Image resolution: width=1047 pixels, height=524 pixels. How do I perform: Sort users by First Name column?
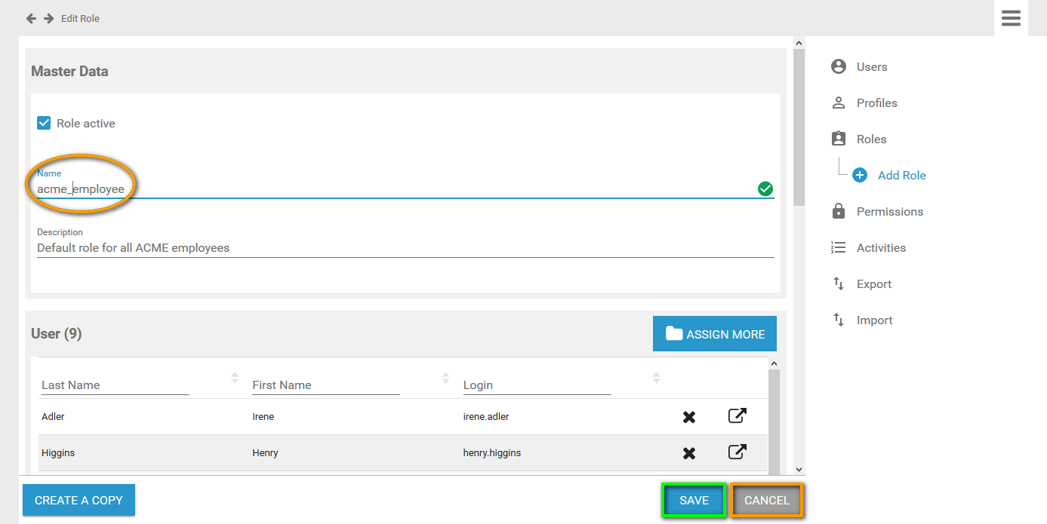point(445,377)
